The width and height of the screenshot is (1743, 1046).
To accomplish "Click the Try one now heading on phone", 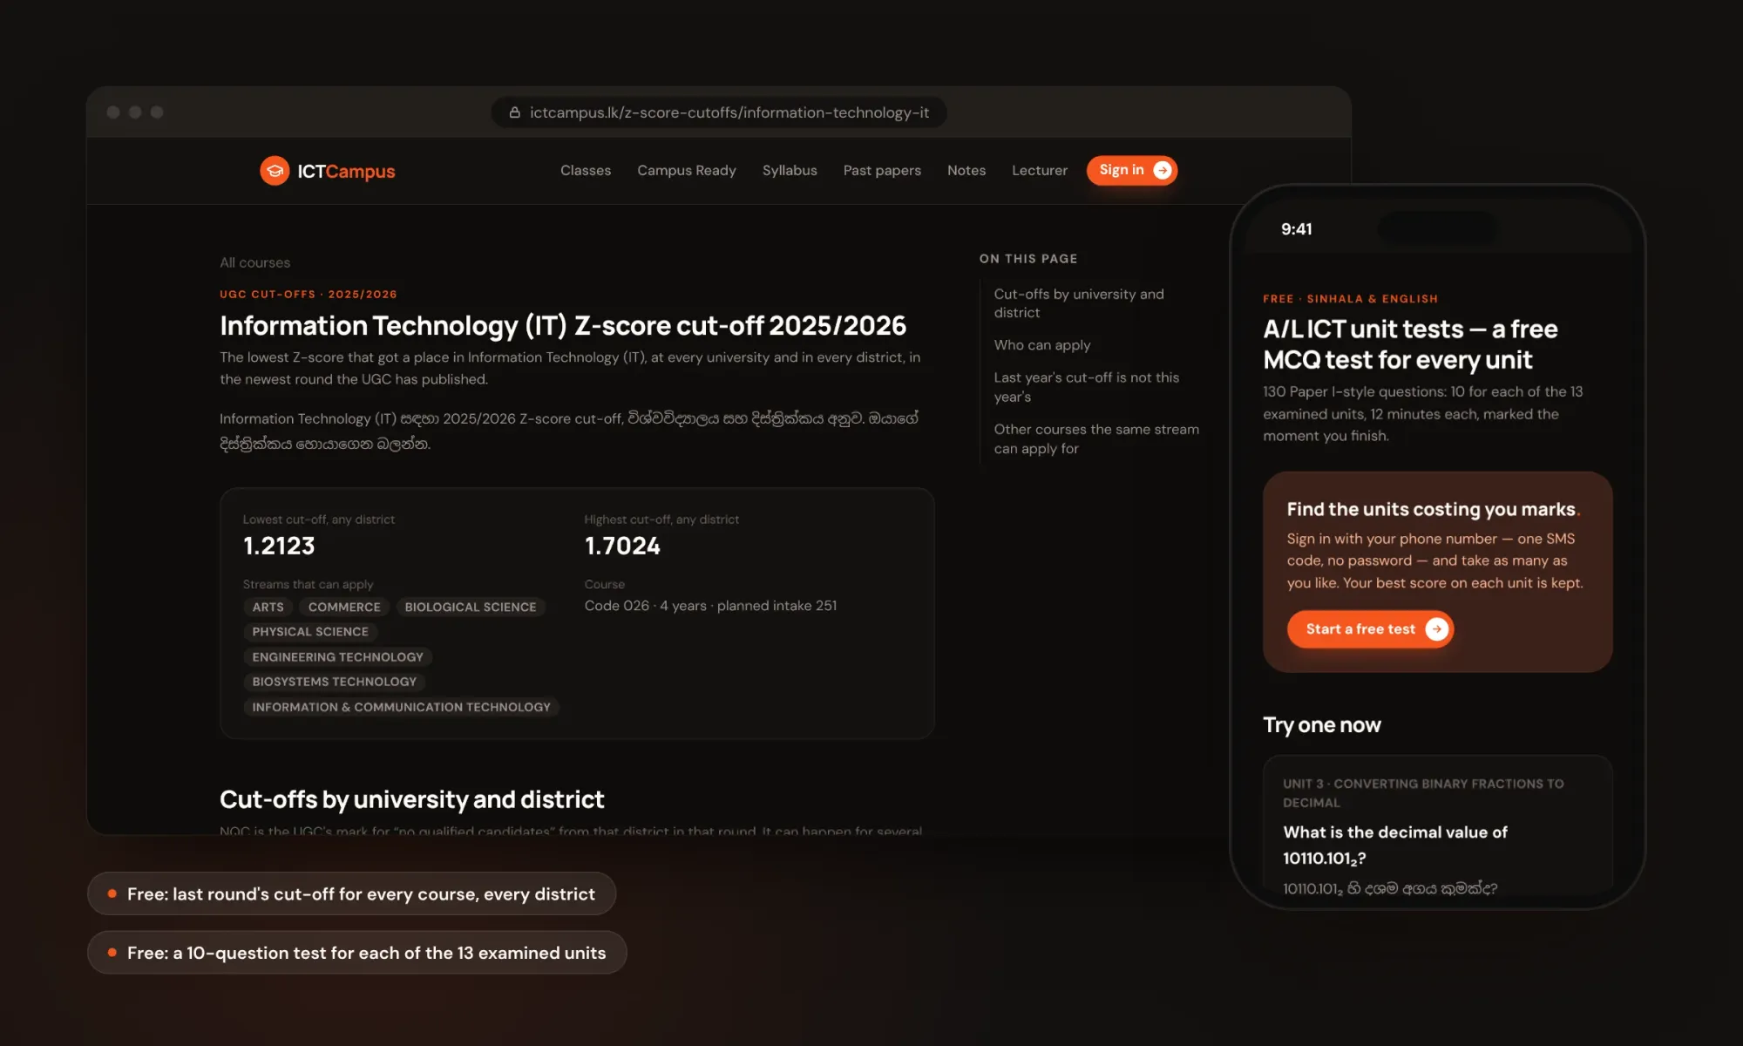I will point(1321,725).
